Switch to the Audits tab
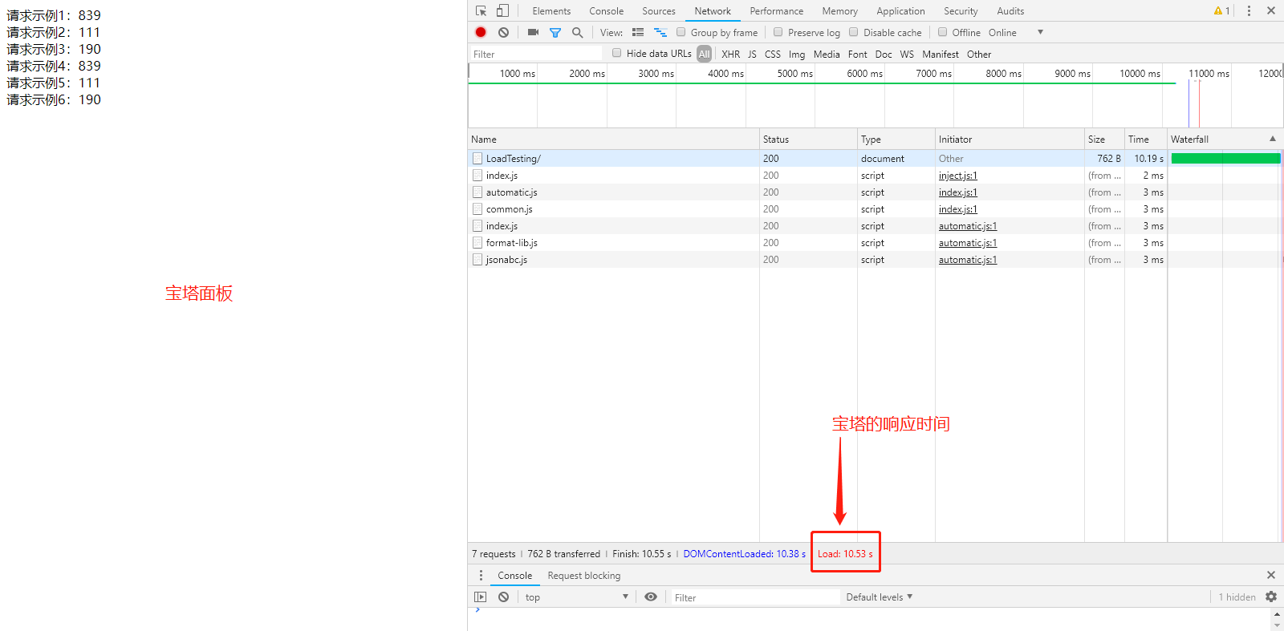Screen dimensions: 1284x631 click(x=1010, y=11)
